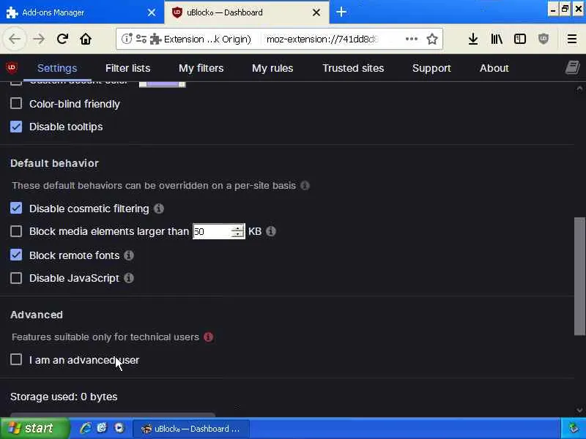Image resolution: width=586 pixels, height=439 pixels.
Task: Click the Default behavior heading
Action: click(54, 163)
